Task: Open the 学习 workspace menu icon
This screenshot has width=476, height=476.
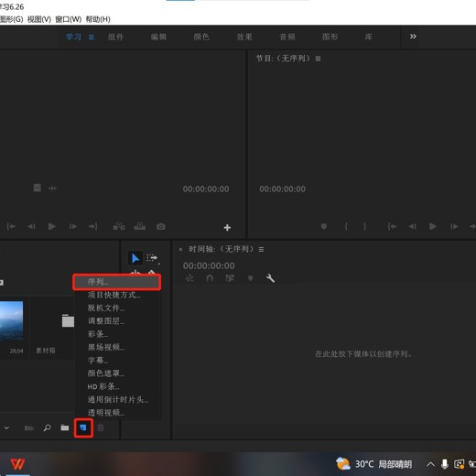Action: (x=92, y=38)
